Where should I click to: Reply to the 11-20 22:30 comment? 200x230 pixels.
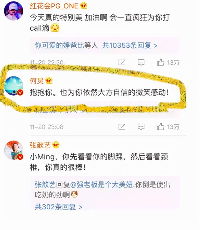[x=141, y=62]
